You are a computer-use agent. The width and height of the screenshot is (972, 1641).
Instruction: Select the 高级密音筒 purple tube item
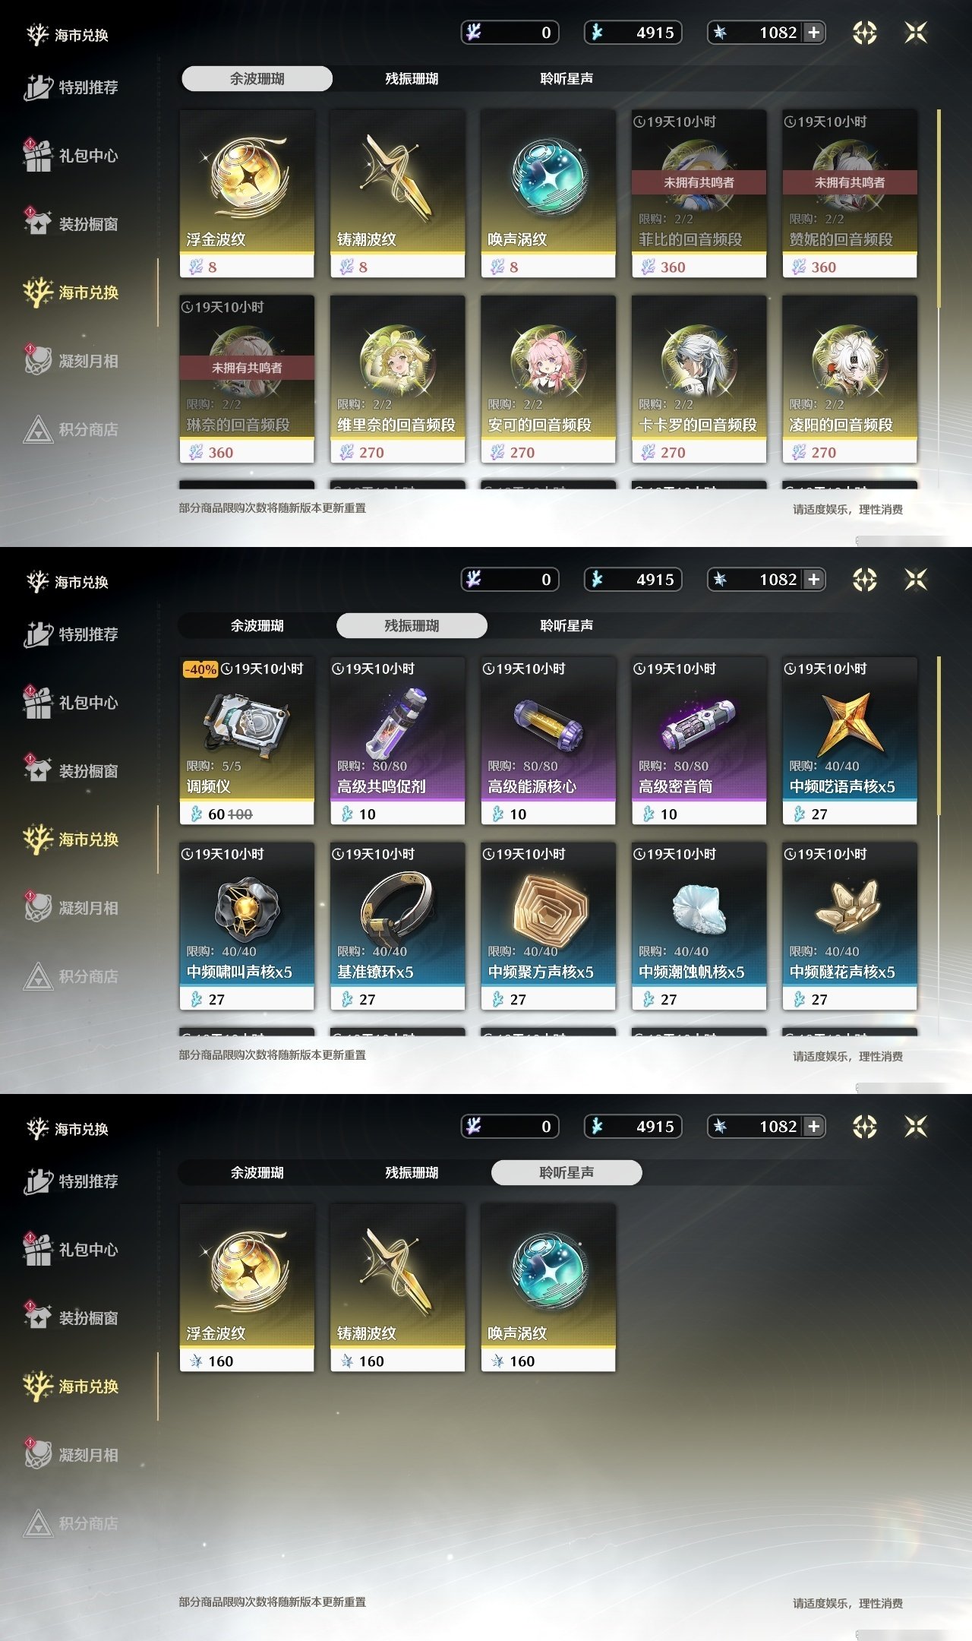tap(699, 741)
